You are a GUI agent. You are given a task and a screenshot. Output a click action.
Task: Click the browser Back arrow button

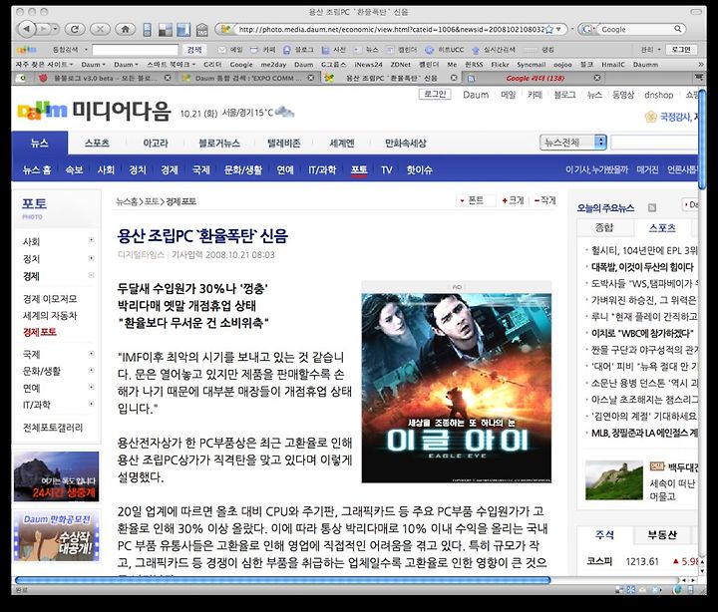coord(27,29)
